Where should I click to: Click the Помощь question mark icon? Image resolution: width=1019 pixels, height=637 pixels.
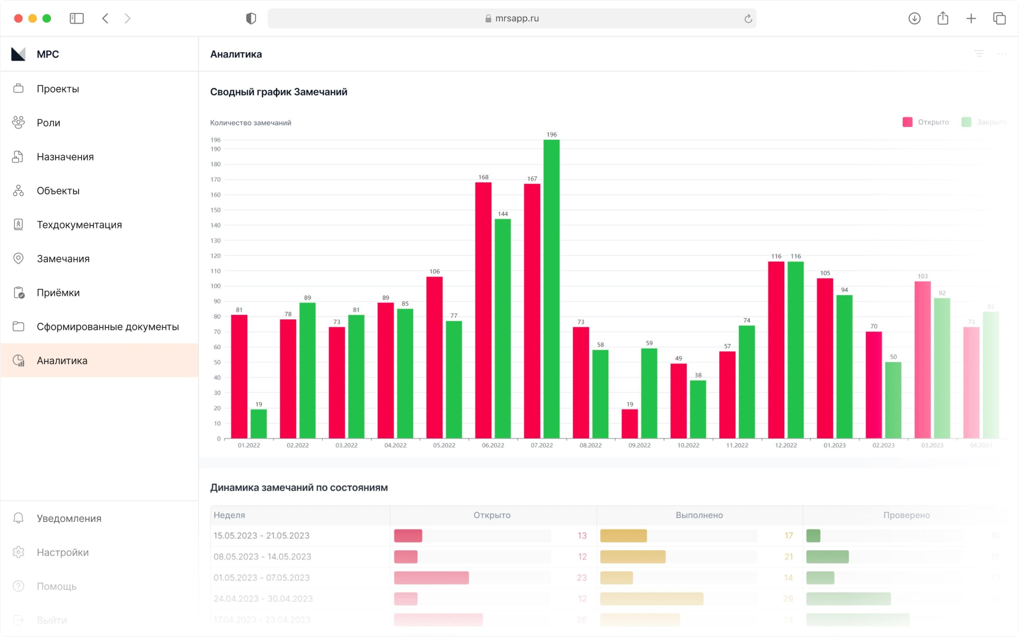[18, 586]
